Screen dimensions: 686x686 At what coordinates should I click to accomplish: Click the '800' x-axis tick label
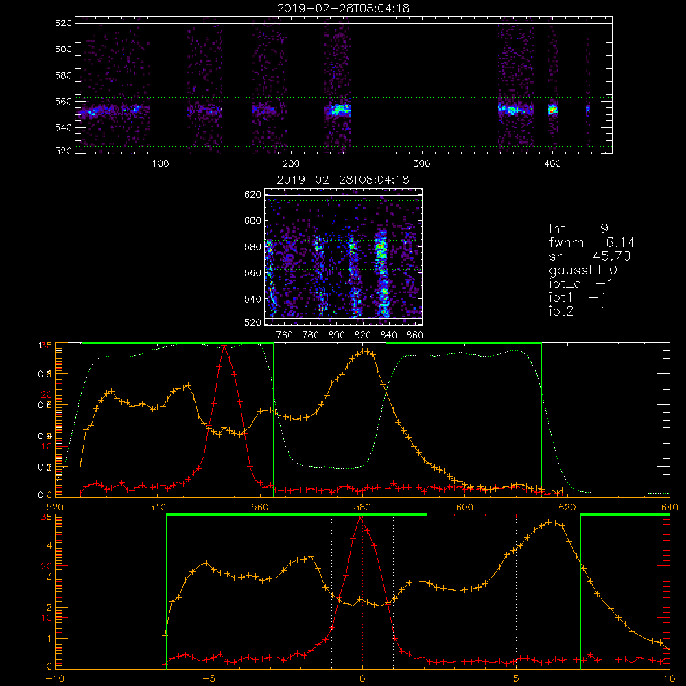pos(336,335)
